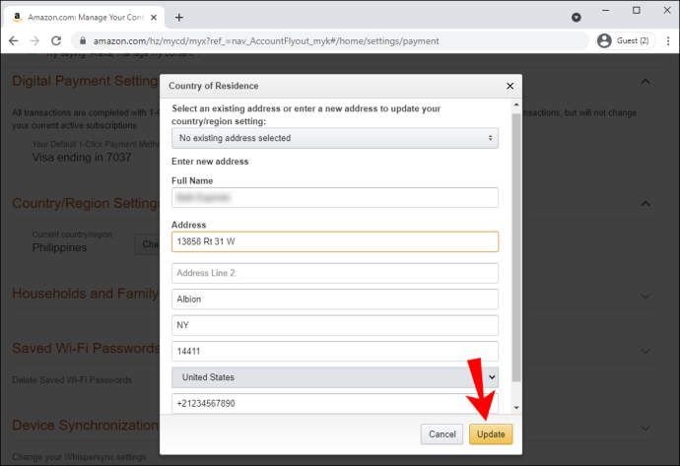
Task: Open a new browser tab
Action: 179,18
